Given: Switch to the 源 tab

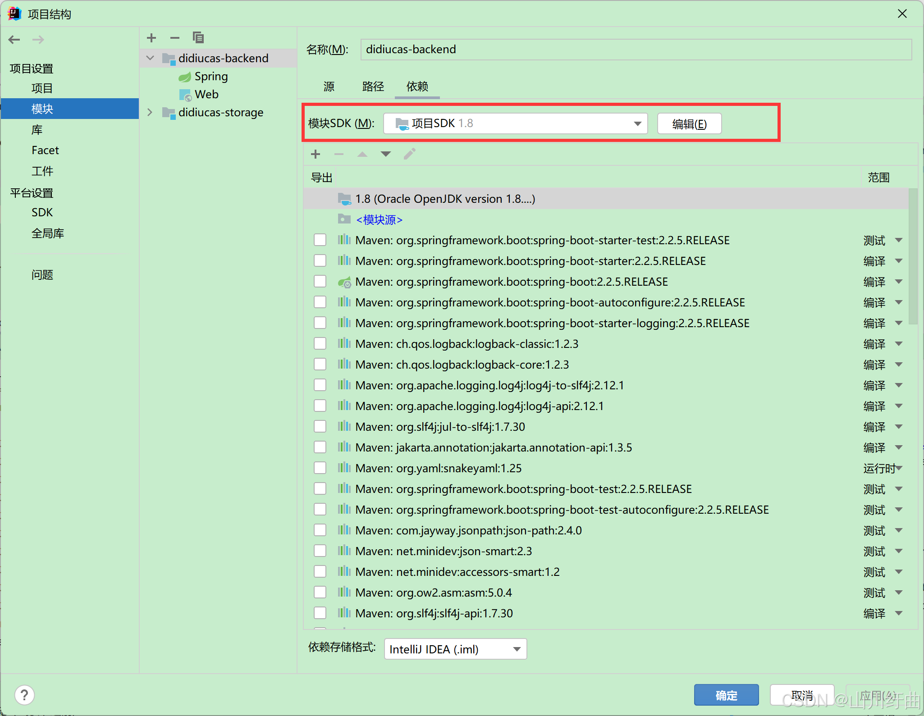Looking at the screenshot, I should (x=329, y=87).
